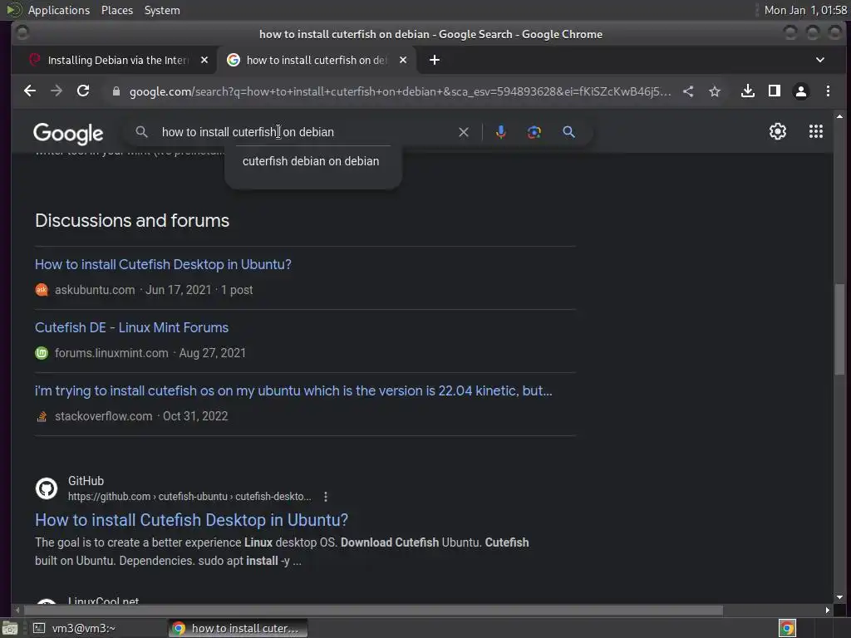Open Google quick settings gear
851x638 pixels.
point(778,131)
